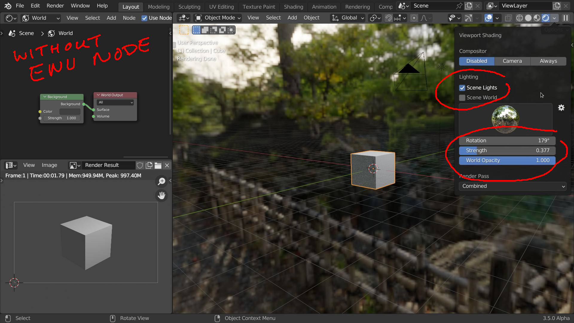The height and width of the screenshot is (323, 574).
Task: Toggle snapping with the magnet icon
Action: click(x=389, y=18)
